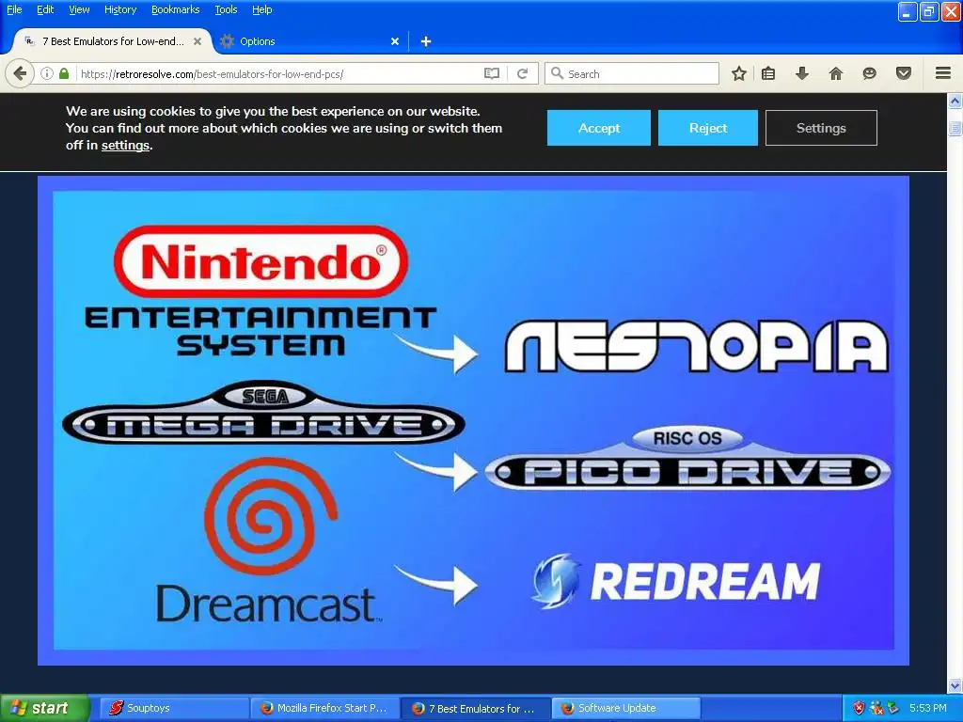This screenshot has width=963, height=722.
Task: Open the View menu
Action: [79, 9]
